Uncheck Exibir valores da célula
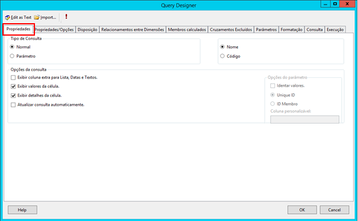The height and width of the screenshot is (221, 358). point(13,87)
